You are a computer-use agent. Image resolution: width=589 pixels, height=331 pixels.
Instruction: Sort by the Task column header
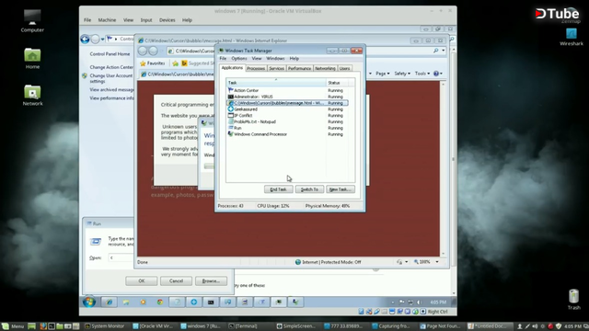click(276, 83)
